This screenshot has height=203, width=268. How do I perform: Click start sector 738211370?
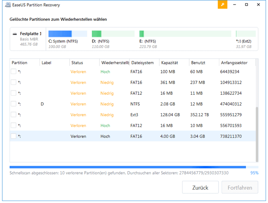tap(231, 136)
